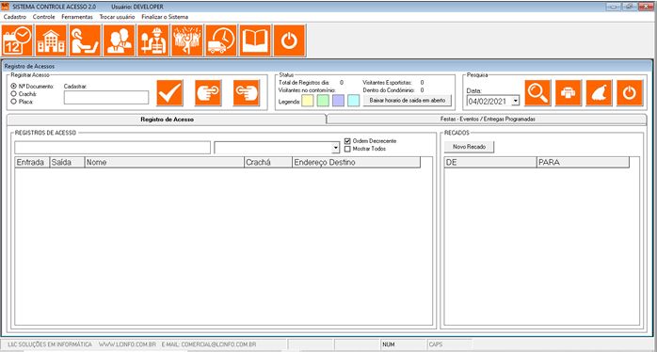Click the green legend swatch

[x=323, y=101]
